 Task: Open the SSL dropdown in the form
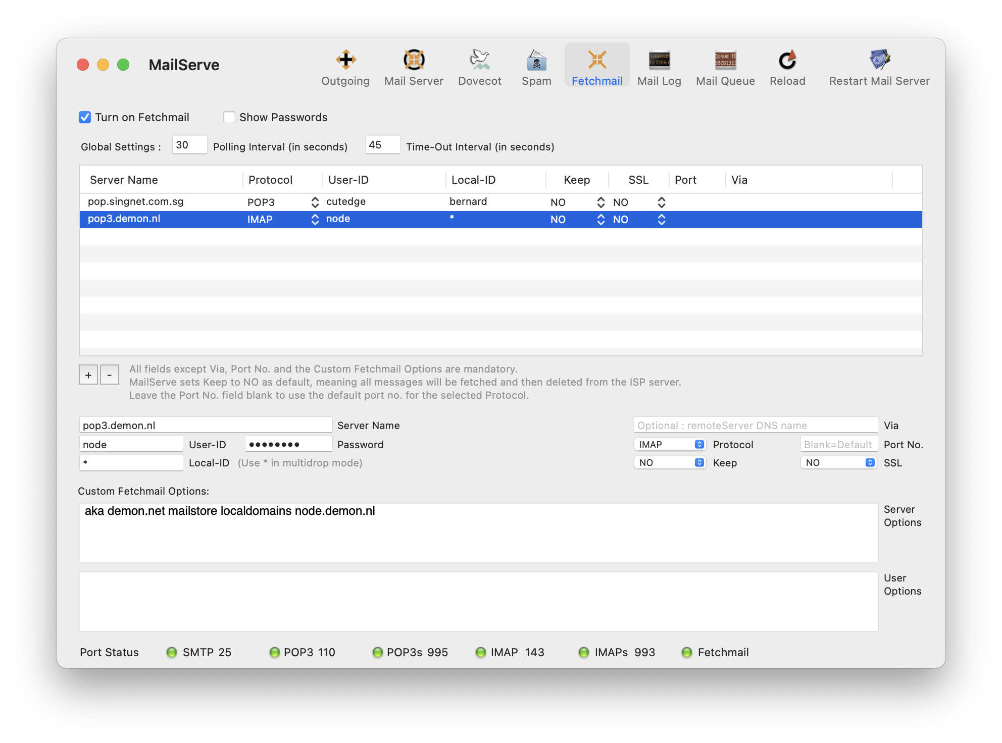click(838, 463)
